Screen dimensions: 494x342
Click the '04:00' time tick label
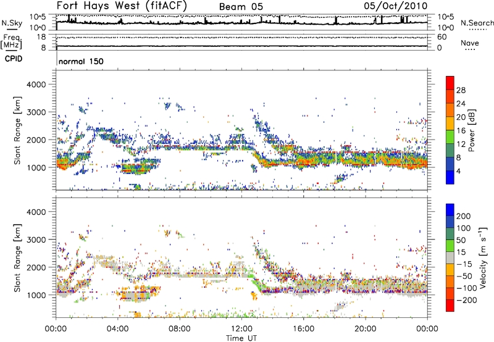(118, 329)
